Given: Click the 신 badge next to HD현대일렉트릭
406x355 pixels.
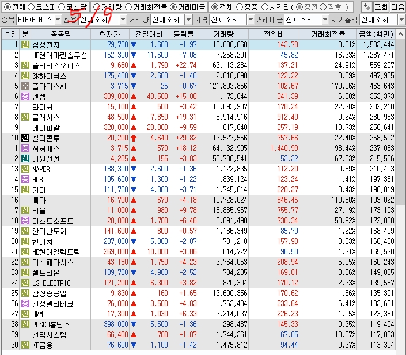Looking at the screenshot, I should coord(25,251).
